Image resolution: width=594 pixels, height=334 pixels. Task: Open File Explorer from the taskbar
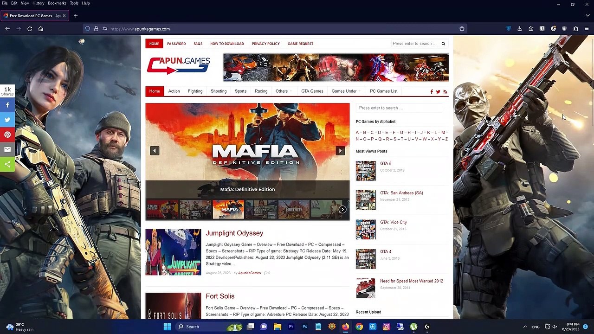tap(278, 327)
